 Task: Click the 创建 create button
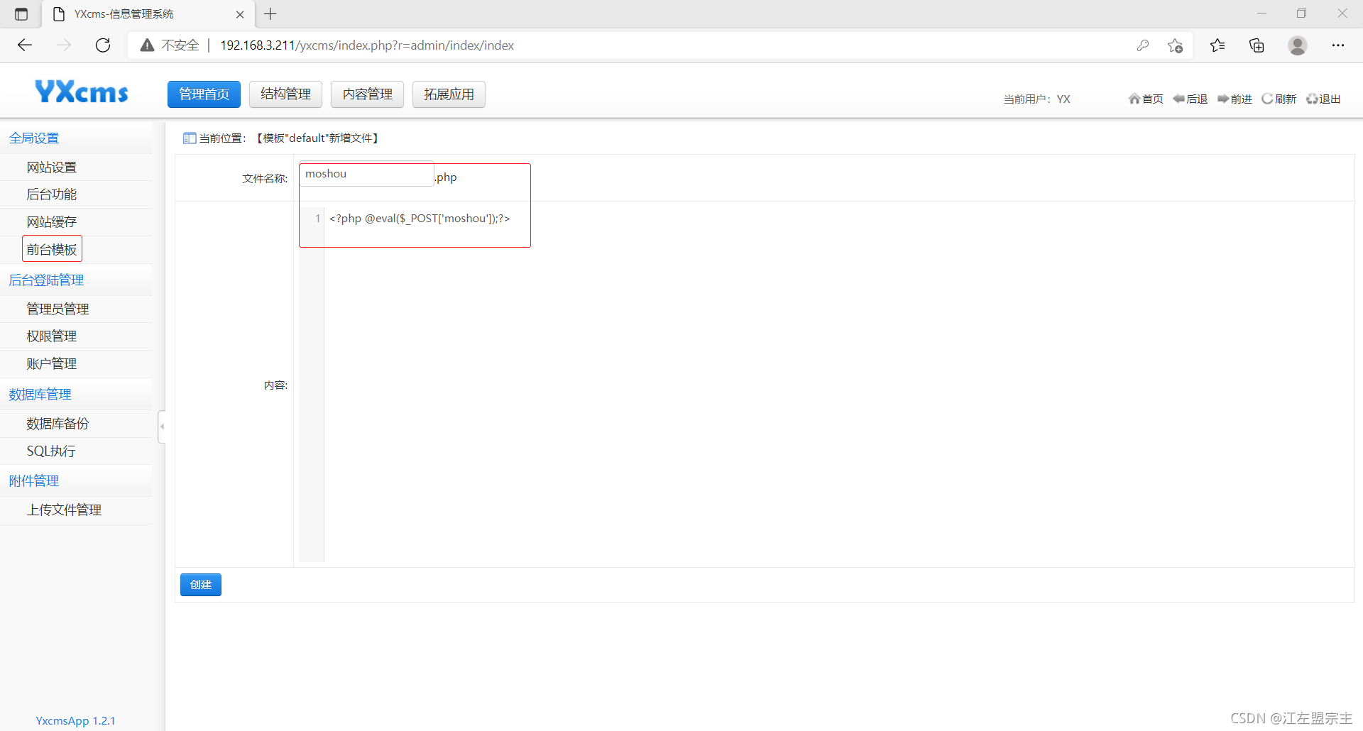201,585
